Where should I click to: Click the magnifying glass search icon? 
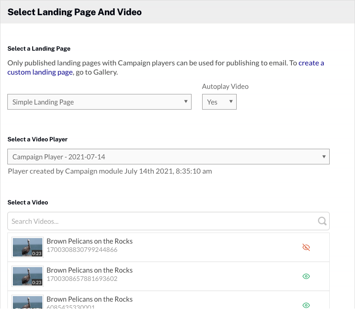click(x=322, y=221)
